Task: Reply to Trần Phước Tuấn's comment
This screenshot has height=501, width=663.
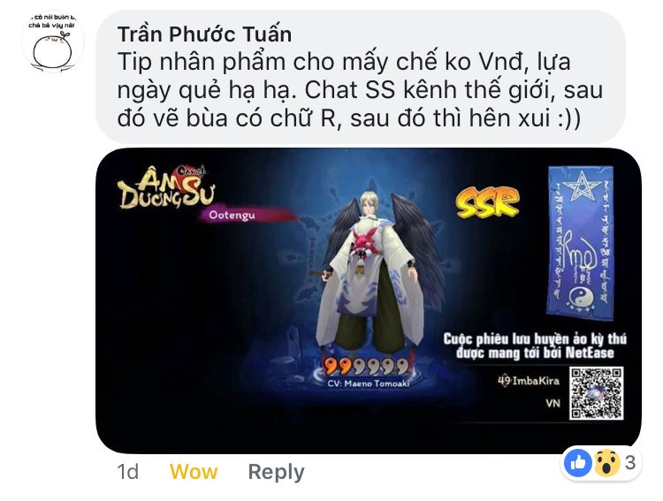Action: point(276,472)
